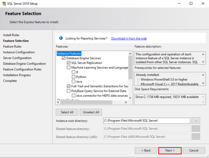Image resolution: width=209 pixels, height=158 pixels.
Task: Click the Shared feature directory (x86) field
Action: tap(147, 137)
